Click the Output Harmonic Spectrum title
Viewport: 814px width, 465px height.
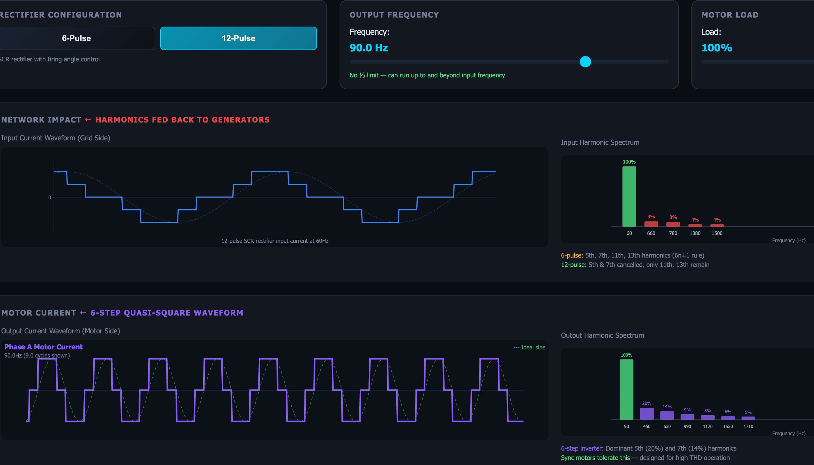pyautogui.click(x=602, y=335)
